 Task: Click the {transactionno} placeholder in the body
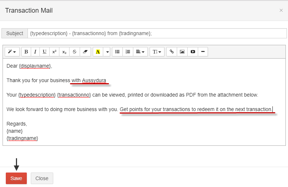(74, 95)
